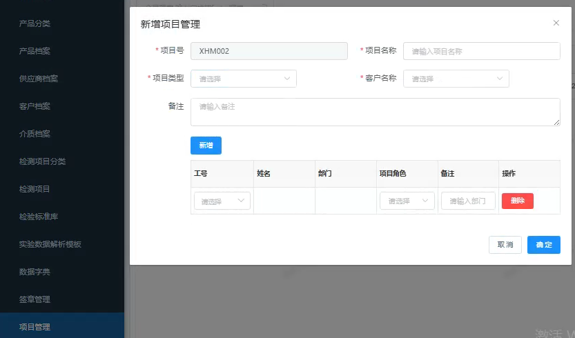Open 产品分类 in the sidebar

[35, 23]
